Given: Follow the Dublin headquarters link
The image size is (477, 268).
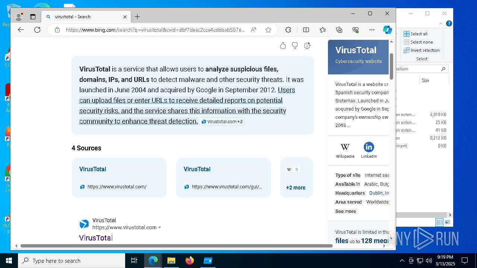Looking at the screenshot, I should (379, 193).
